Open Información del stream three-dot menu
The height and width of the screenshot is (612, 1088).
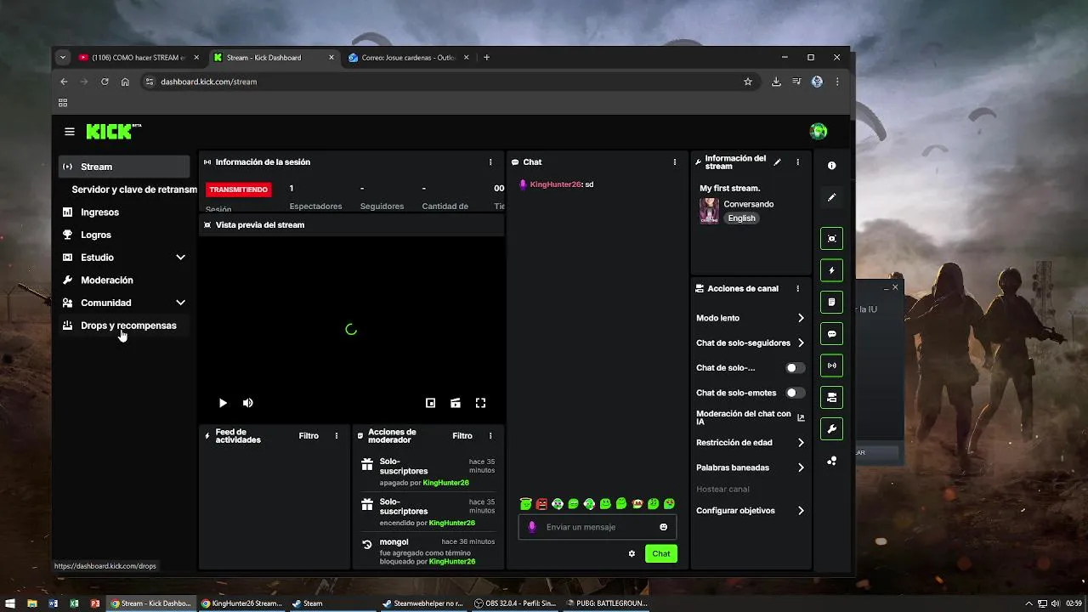(x=797, y=161)
